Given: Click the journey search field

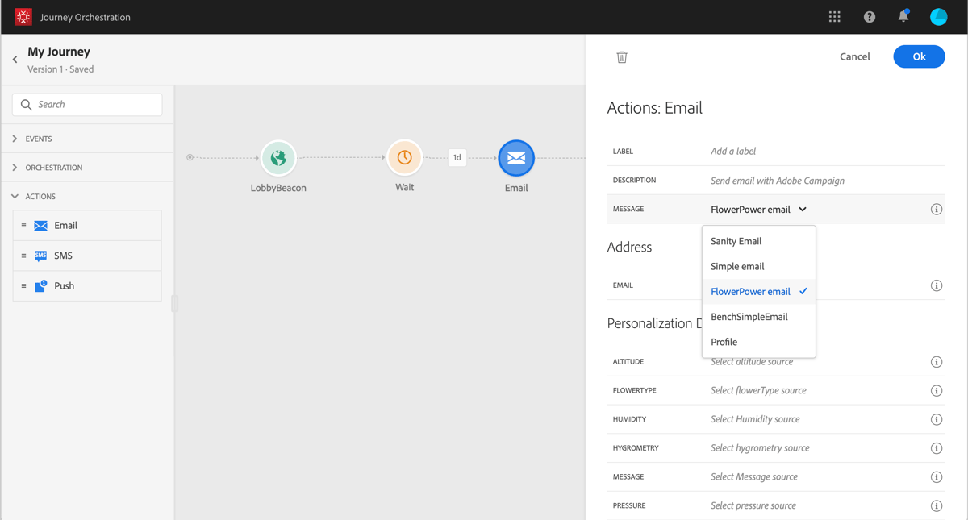Looking at the screenshot, I should (86, 104).
